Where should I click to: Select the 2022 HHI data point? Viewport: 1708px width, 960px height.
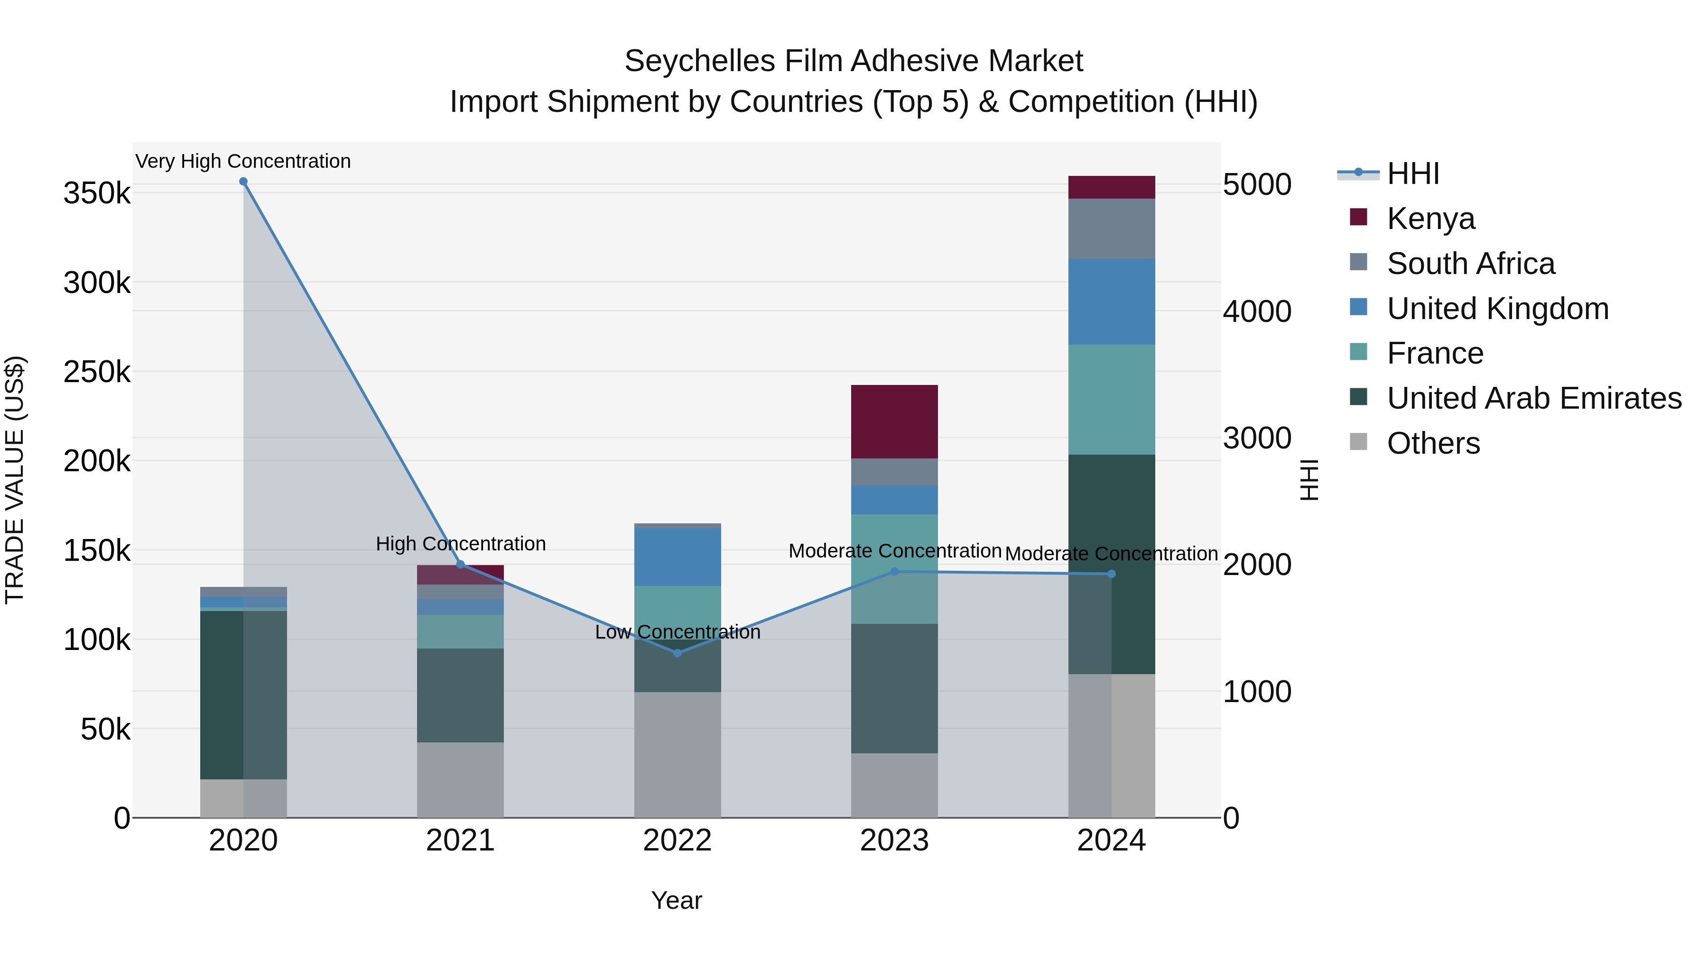pos(678,653)
